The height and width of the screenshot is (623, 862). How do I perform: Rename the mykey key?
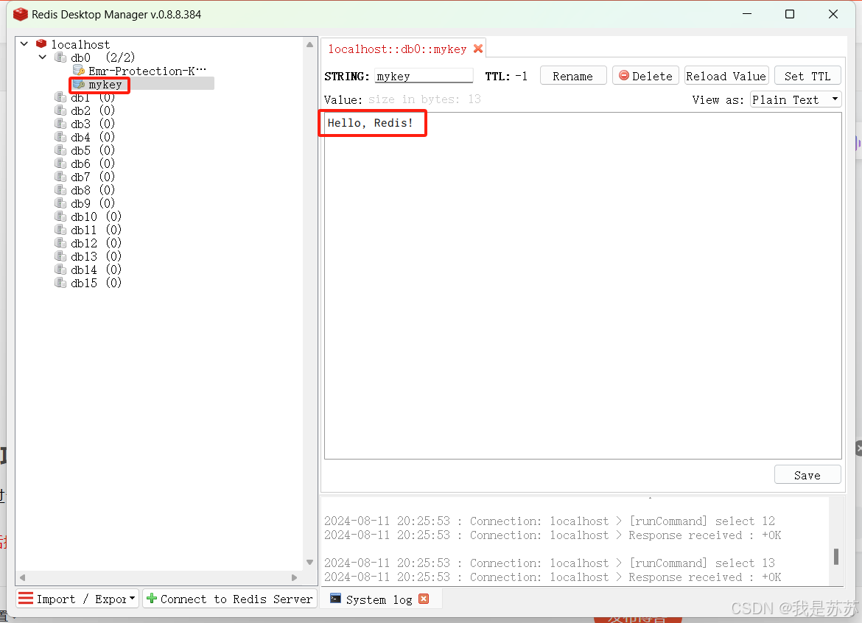point(573,76)
